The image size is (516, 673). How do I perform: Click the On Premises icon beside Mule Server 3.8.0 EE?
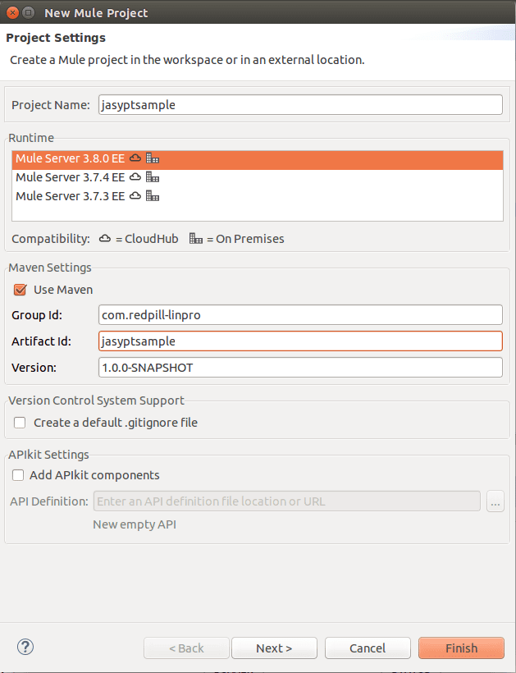click(x=153, y=158)
